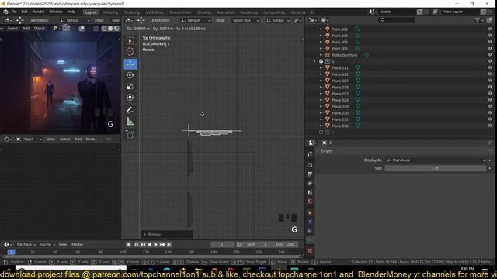Viewport: 497px width, 279px height.
Task: Select the Add Cube tool
Action: (x=130, y=134)
